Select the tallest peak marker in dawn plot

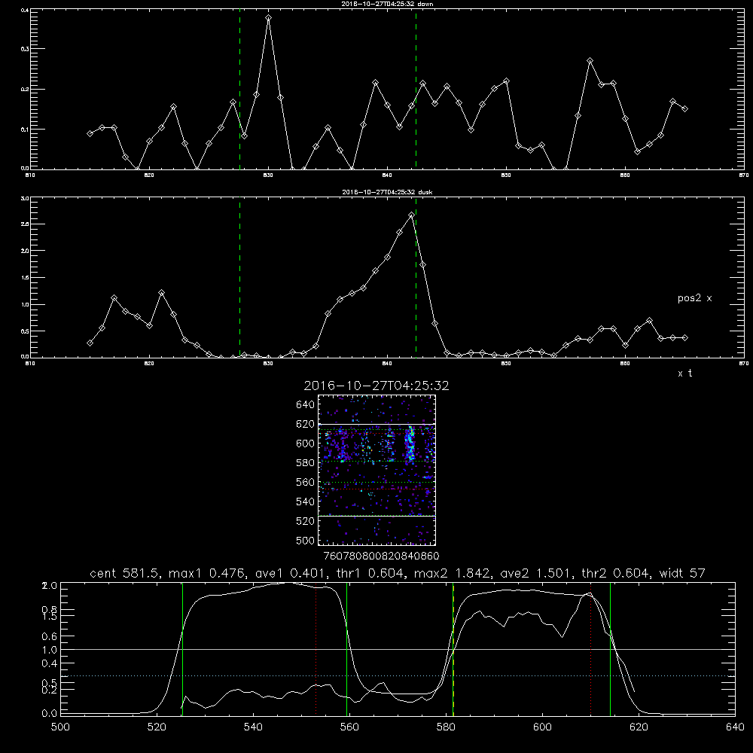[269, 18]
